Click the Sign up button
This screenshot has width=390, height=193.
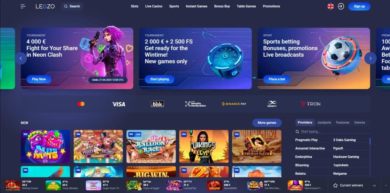359,6
